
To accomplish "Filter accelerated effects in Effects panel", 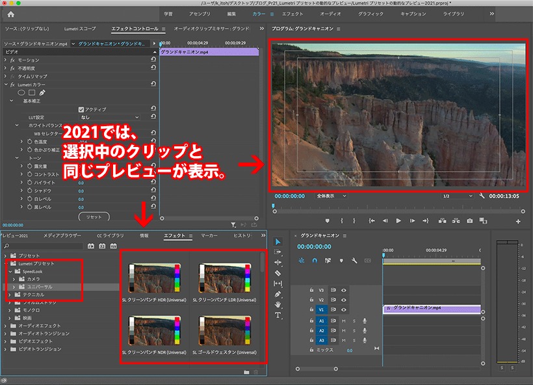I will pos(90,246).
